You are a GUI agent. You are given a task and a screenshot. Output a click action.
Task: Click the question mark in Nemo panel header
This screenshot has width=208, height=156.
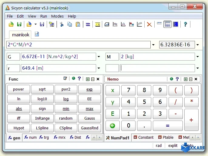177,79
